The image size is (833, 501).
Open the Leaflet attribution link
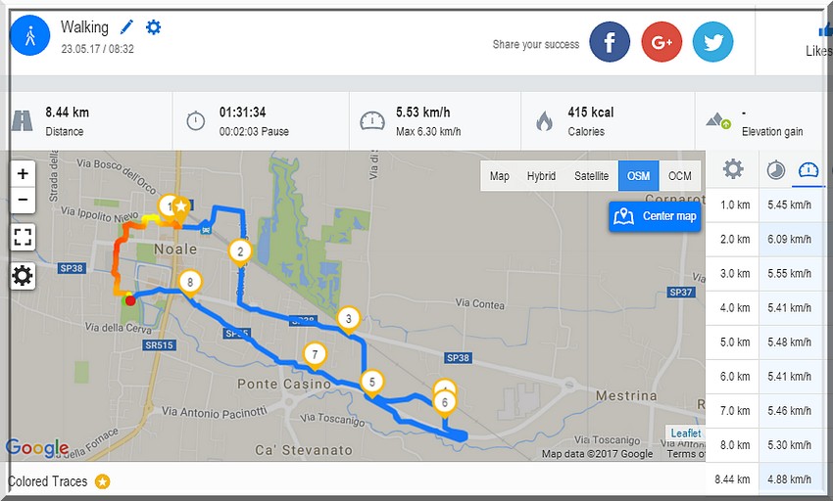685,433
